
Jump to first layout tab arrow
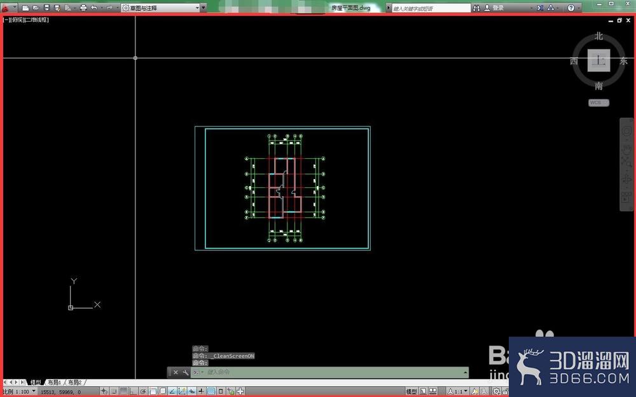click(x=5, y=382)
